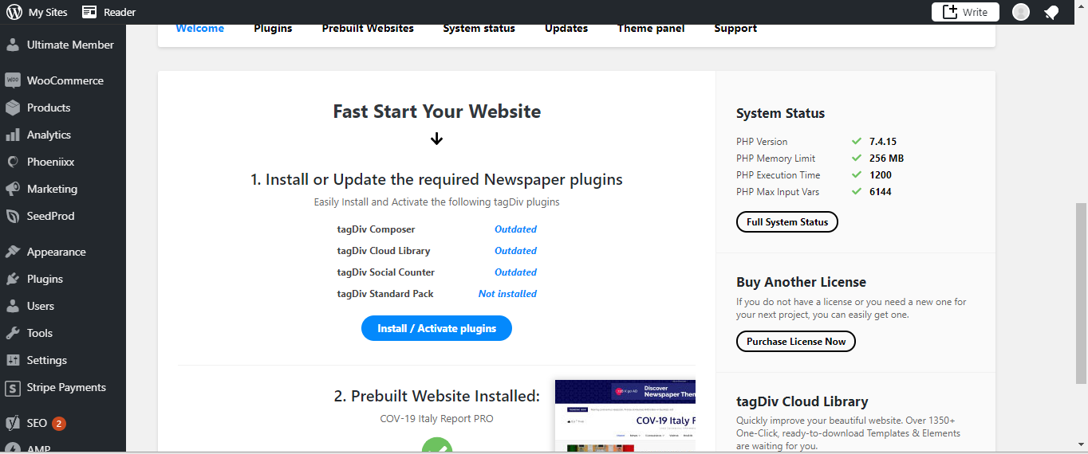This screenshot has height=454, width=1088.
Task: Click the green check next to PHP Max Input Vars
Action: click(x=857, y=191)
